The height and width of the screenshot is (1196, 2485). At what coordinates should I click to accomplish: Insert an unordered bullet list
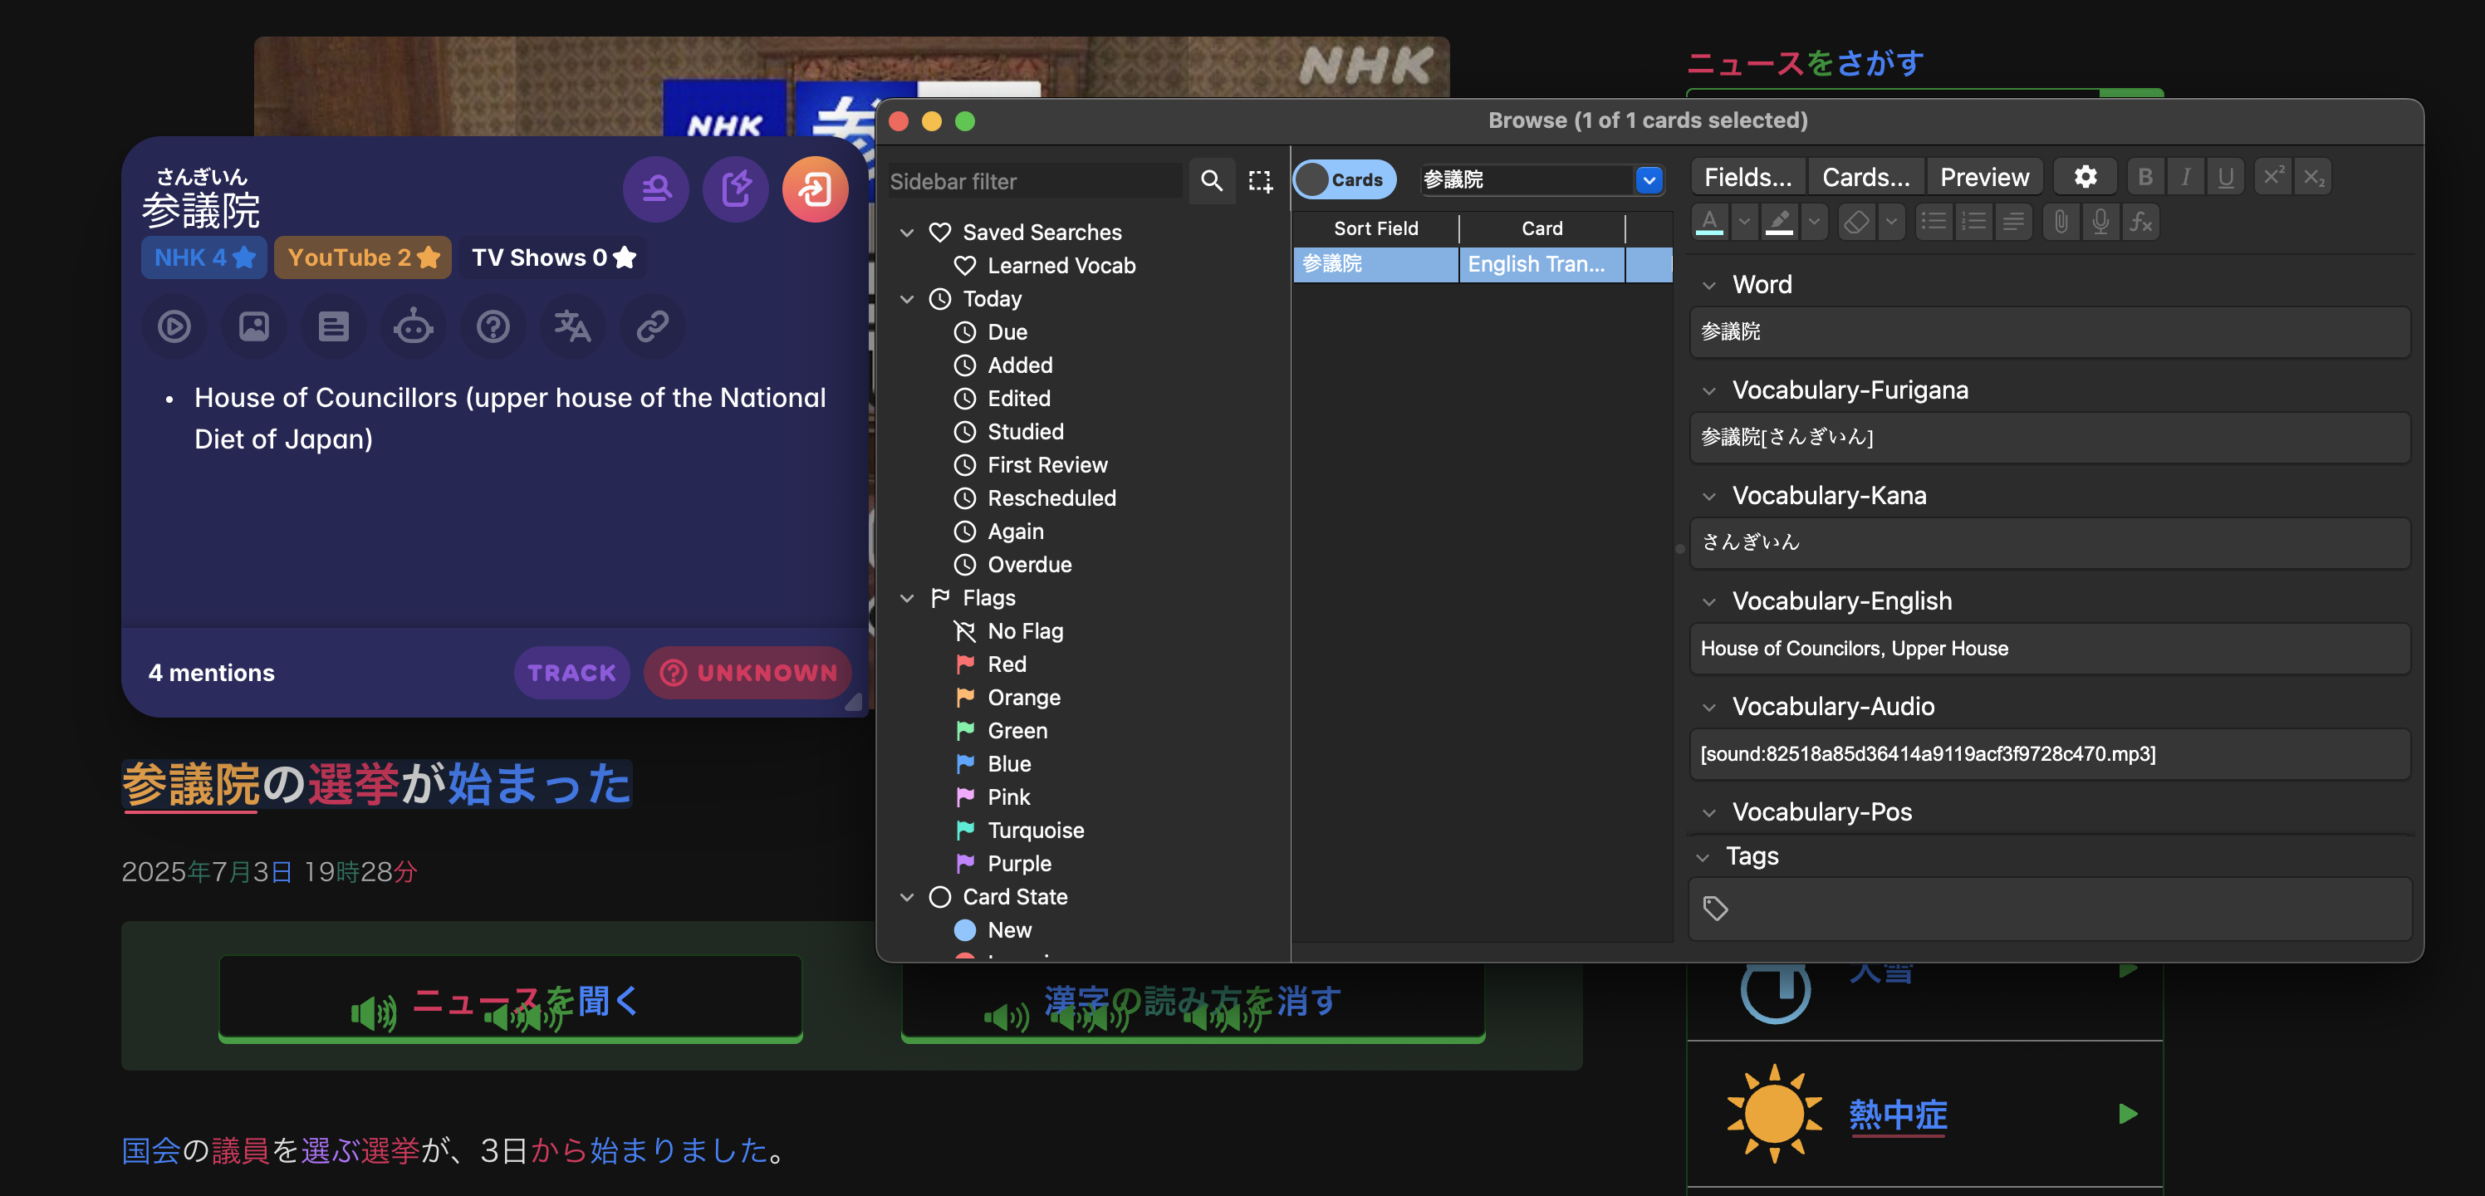1934,223
